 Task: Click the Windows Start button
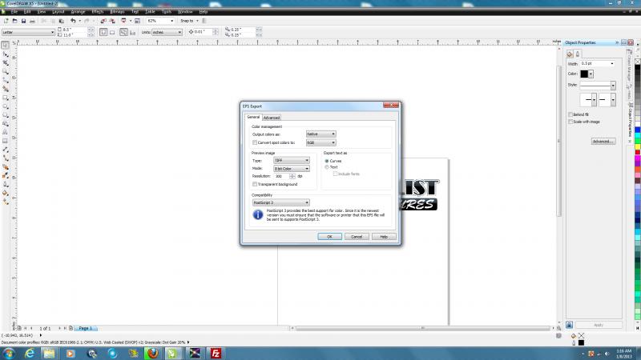[9, 353]
